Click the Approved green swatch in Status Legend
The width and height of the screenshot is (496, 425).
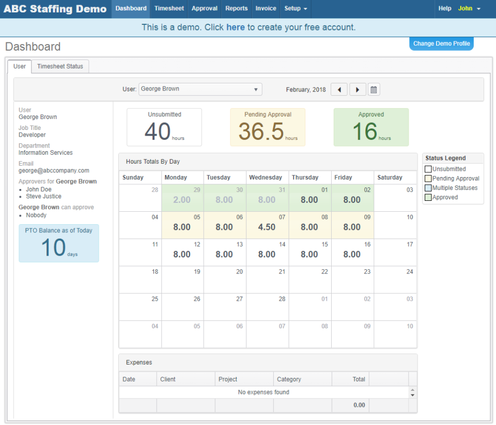[x=428, y=197]
